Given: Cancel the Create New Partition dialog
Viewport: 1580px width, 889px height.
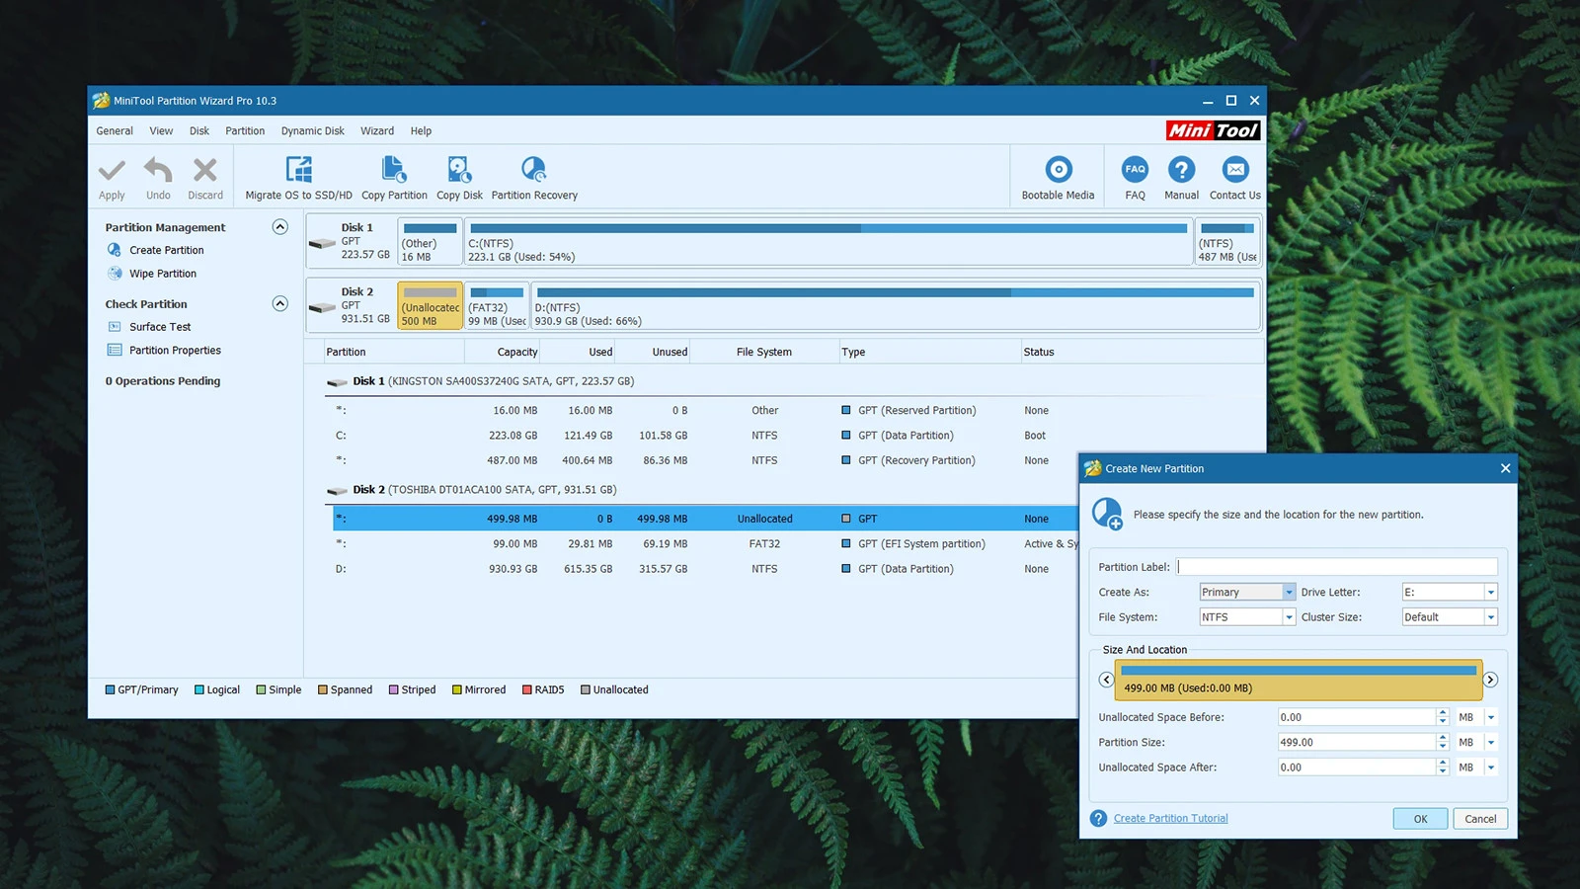Looking at the screenshot, I should (1480, 818).
